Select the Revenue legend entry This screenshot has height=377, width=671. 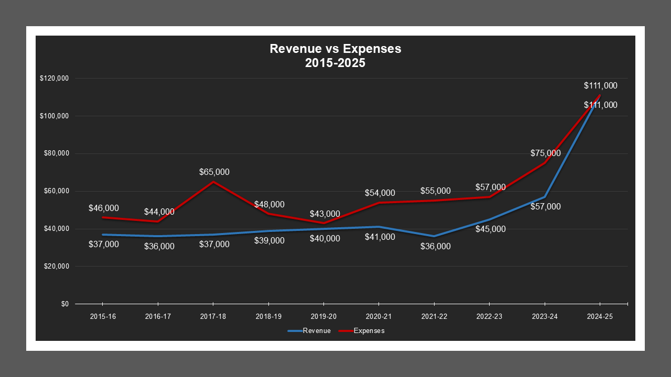click(316, 331)
